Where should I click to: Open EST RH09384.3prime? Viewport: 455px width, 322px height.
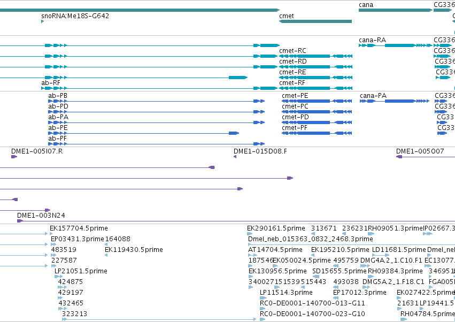click(x=395, y=271)
